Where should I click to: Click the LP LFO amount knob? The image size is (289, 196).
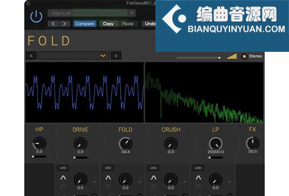pos(216,180)
